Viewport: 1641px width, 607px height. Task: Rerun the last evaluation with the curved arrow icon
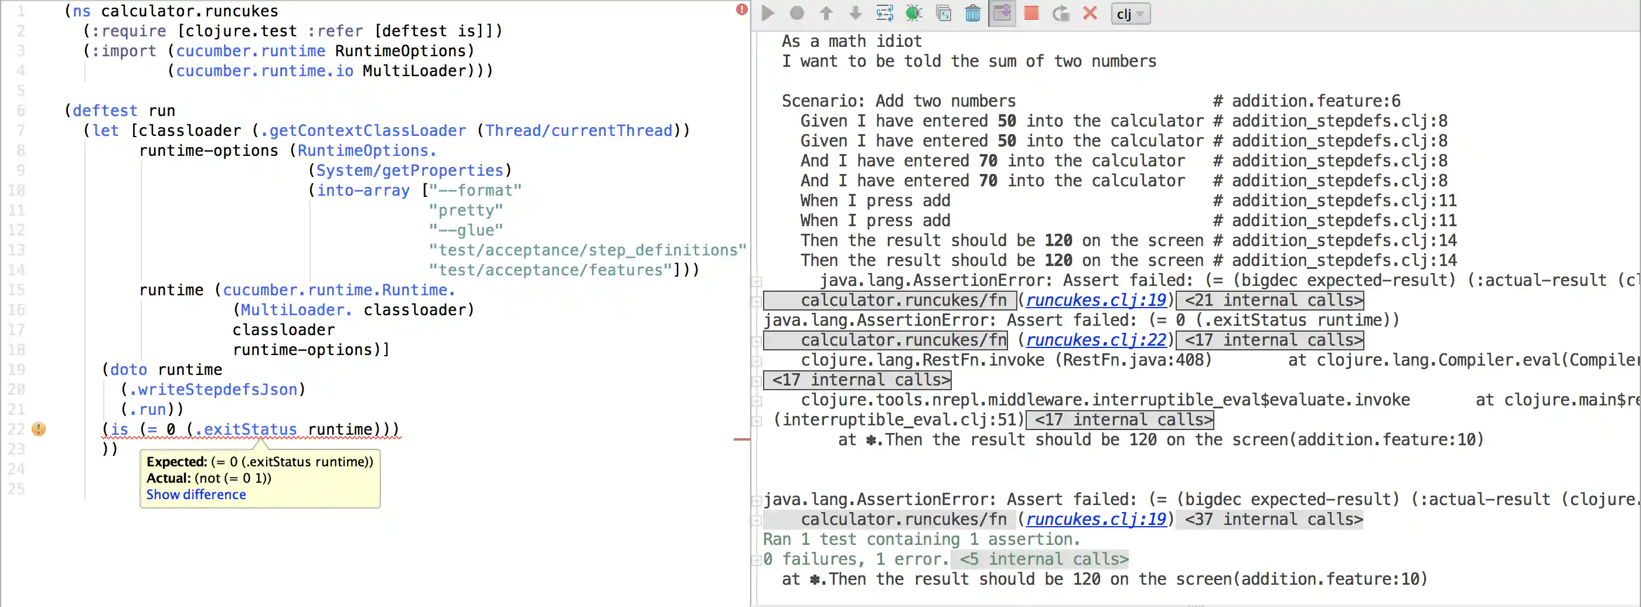(x=1060, y=13)
